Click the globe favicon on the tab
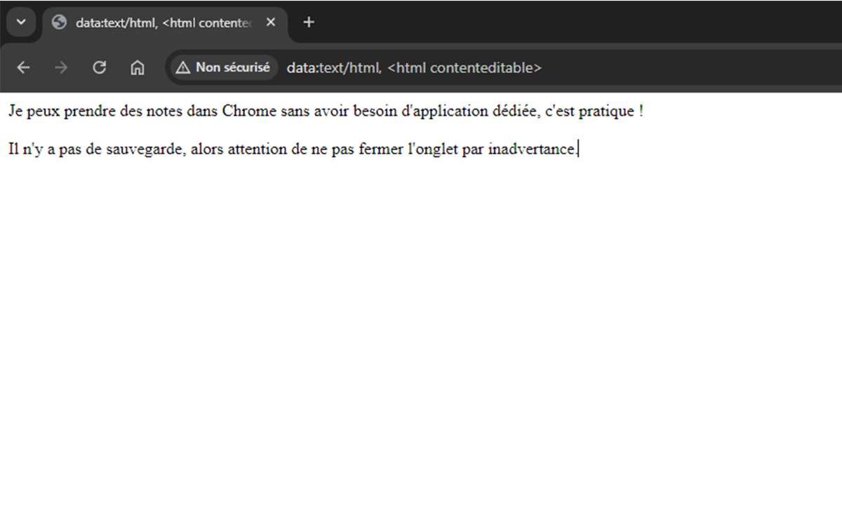Image resolution: width=842 pixels, height=526 pixels. point(59,22)
